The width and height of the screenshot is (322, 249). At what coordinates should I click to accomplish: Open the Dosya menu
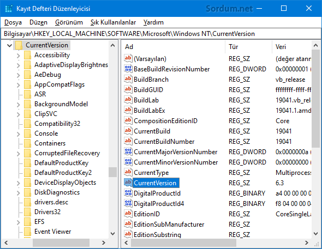(13, 22)
